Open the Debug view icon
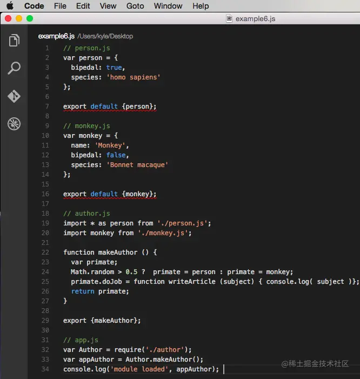 click(14, 124)
